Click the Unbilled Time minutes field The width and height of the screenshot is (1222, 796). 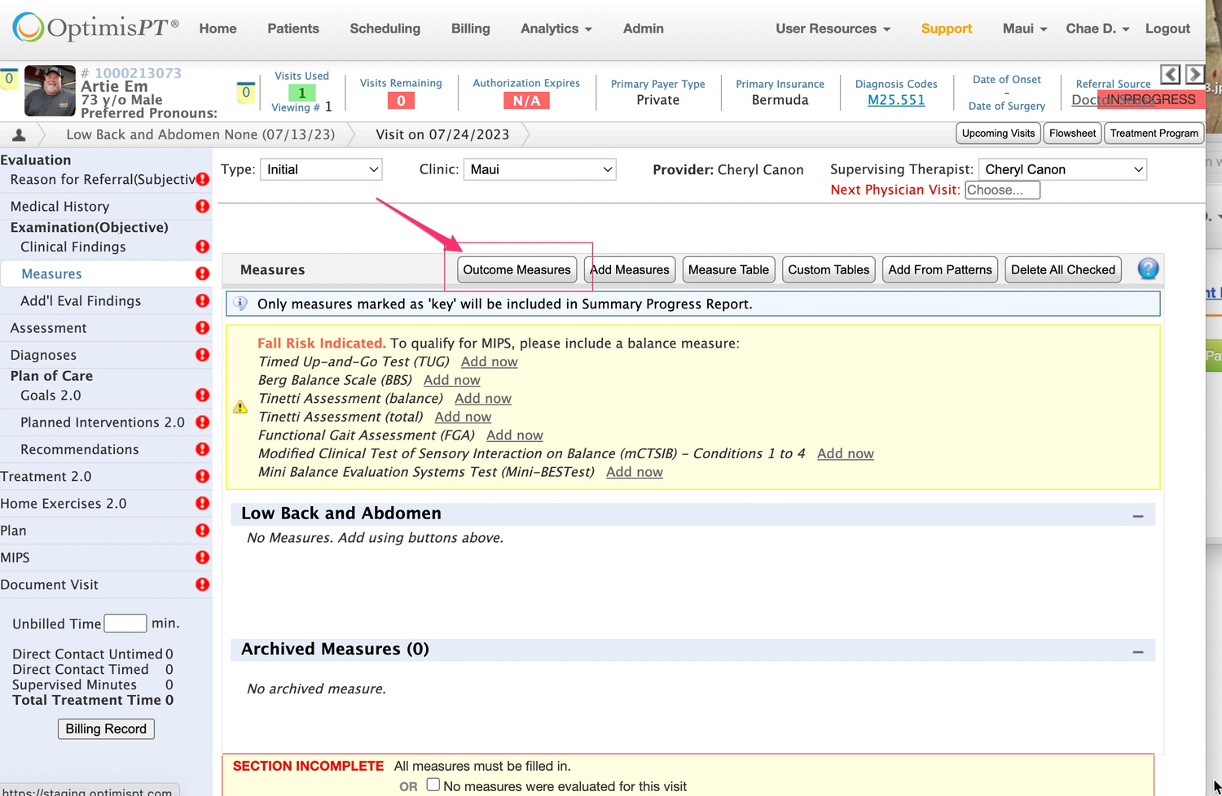[x=125, y=623]
